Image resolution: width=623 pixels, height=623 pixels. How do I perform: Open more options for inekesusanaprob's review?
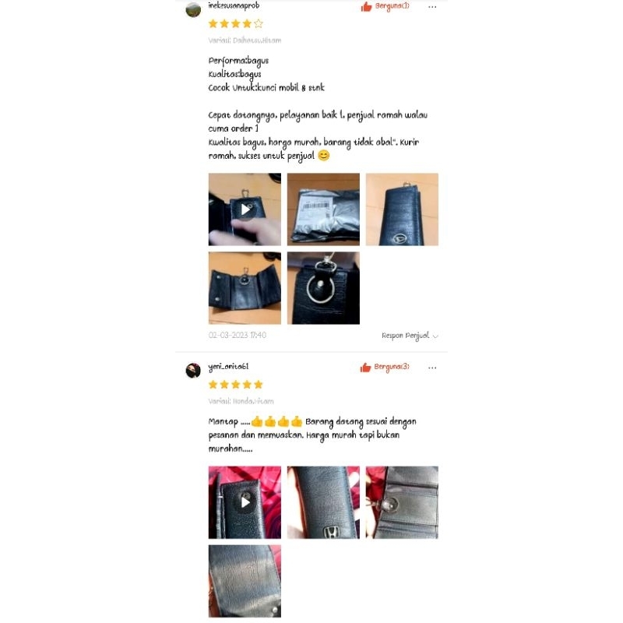[x=432, y=7]
